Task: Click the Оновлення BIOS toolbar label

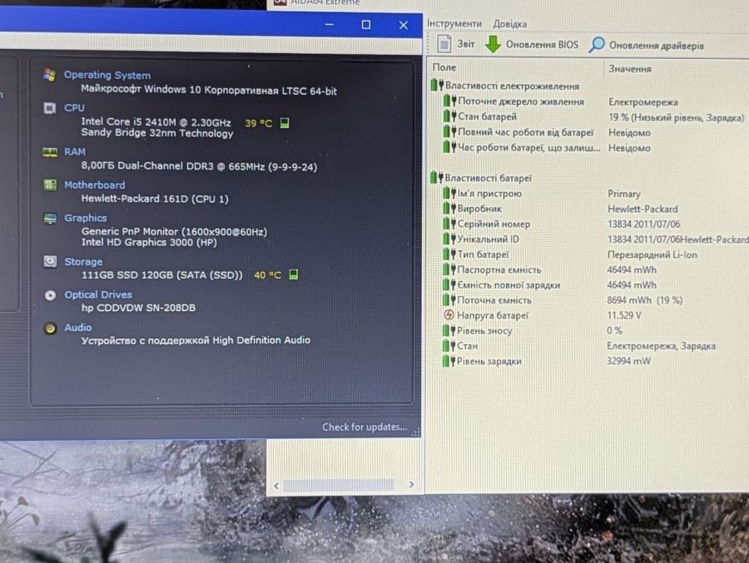Action: [542, 44]
